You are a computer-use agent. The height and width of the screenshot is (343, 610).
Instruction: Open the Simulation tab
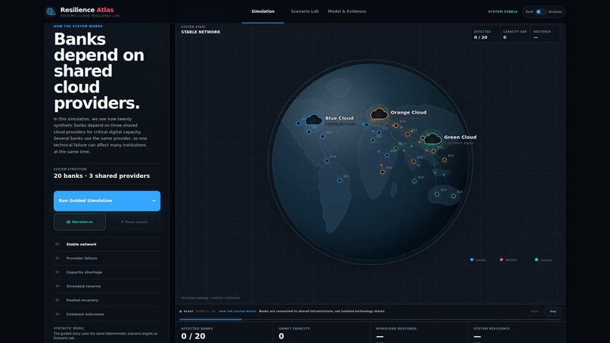point(263,11)
